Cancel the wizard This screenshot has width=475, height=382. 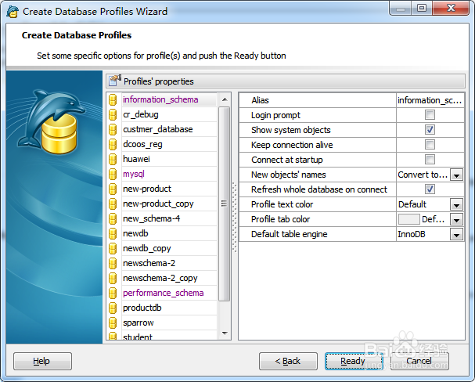click(419, 361)
